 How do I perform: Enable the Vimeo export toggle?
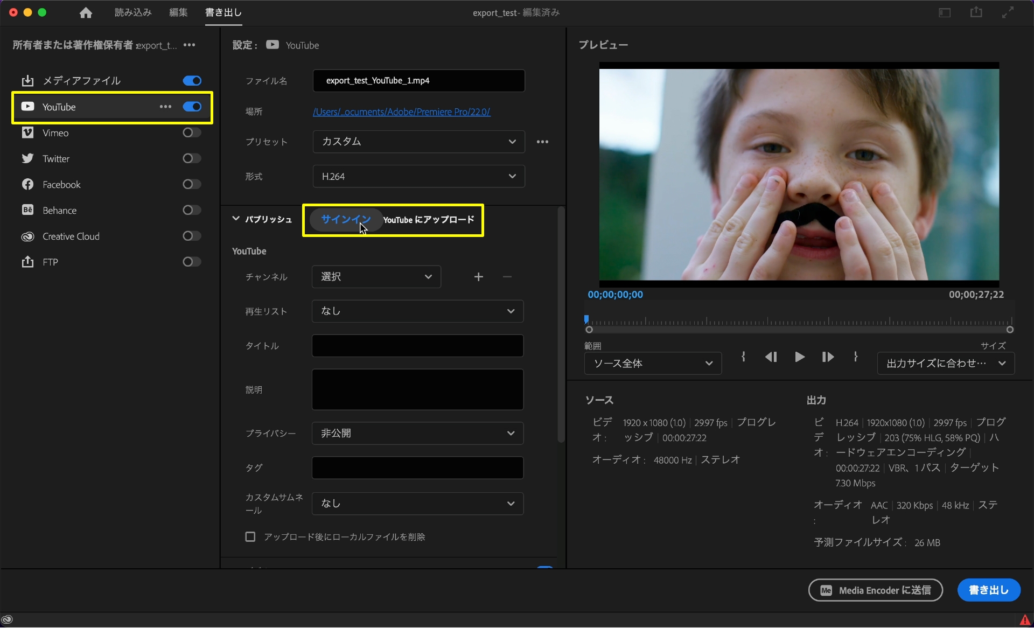(191, 132)
